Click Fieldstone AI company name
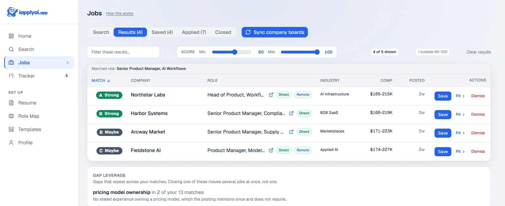This screenshot has width=505, height=206. point(146,150)
